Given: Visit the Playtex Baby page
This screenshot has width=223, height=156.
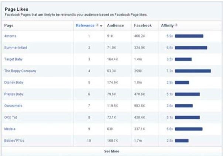Looking at the screenshot, I should 14,94.
